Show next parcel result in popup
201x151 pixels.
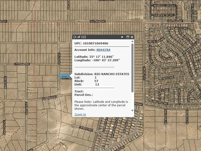click(x=122, y=37)
